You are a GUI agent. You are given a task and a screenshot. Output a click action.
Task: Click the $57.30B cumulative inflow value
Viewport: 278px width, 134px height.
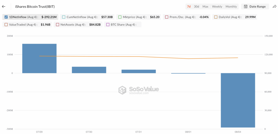point(107,17)
